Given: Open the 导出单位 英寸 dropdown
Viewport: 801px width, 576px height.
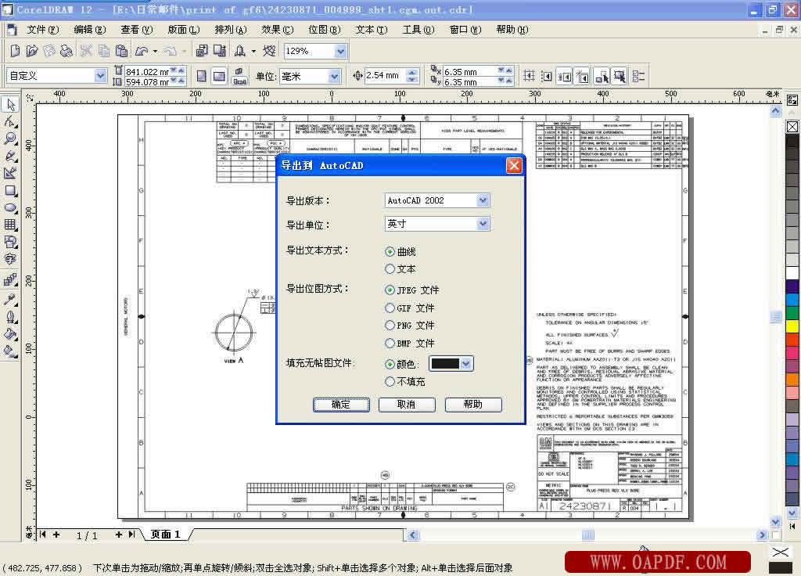Looking at the screenshot, I should (x=483, y=223).
